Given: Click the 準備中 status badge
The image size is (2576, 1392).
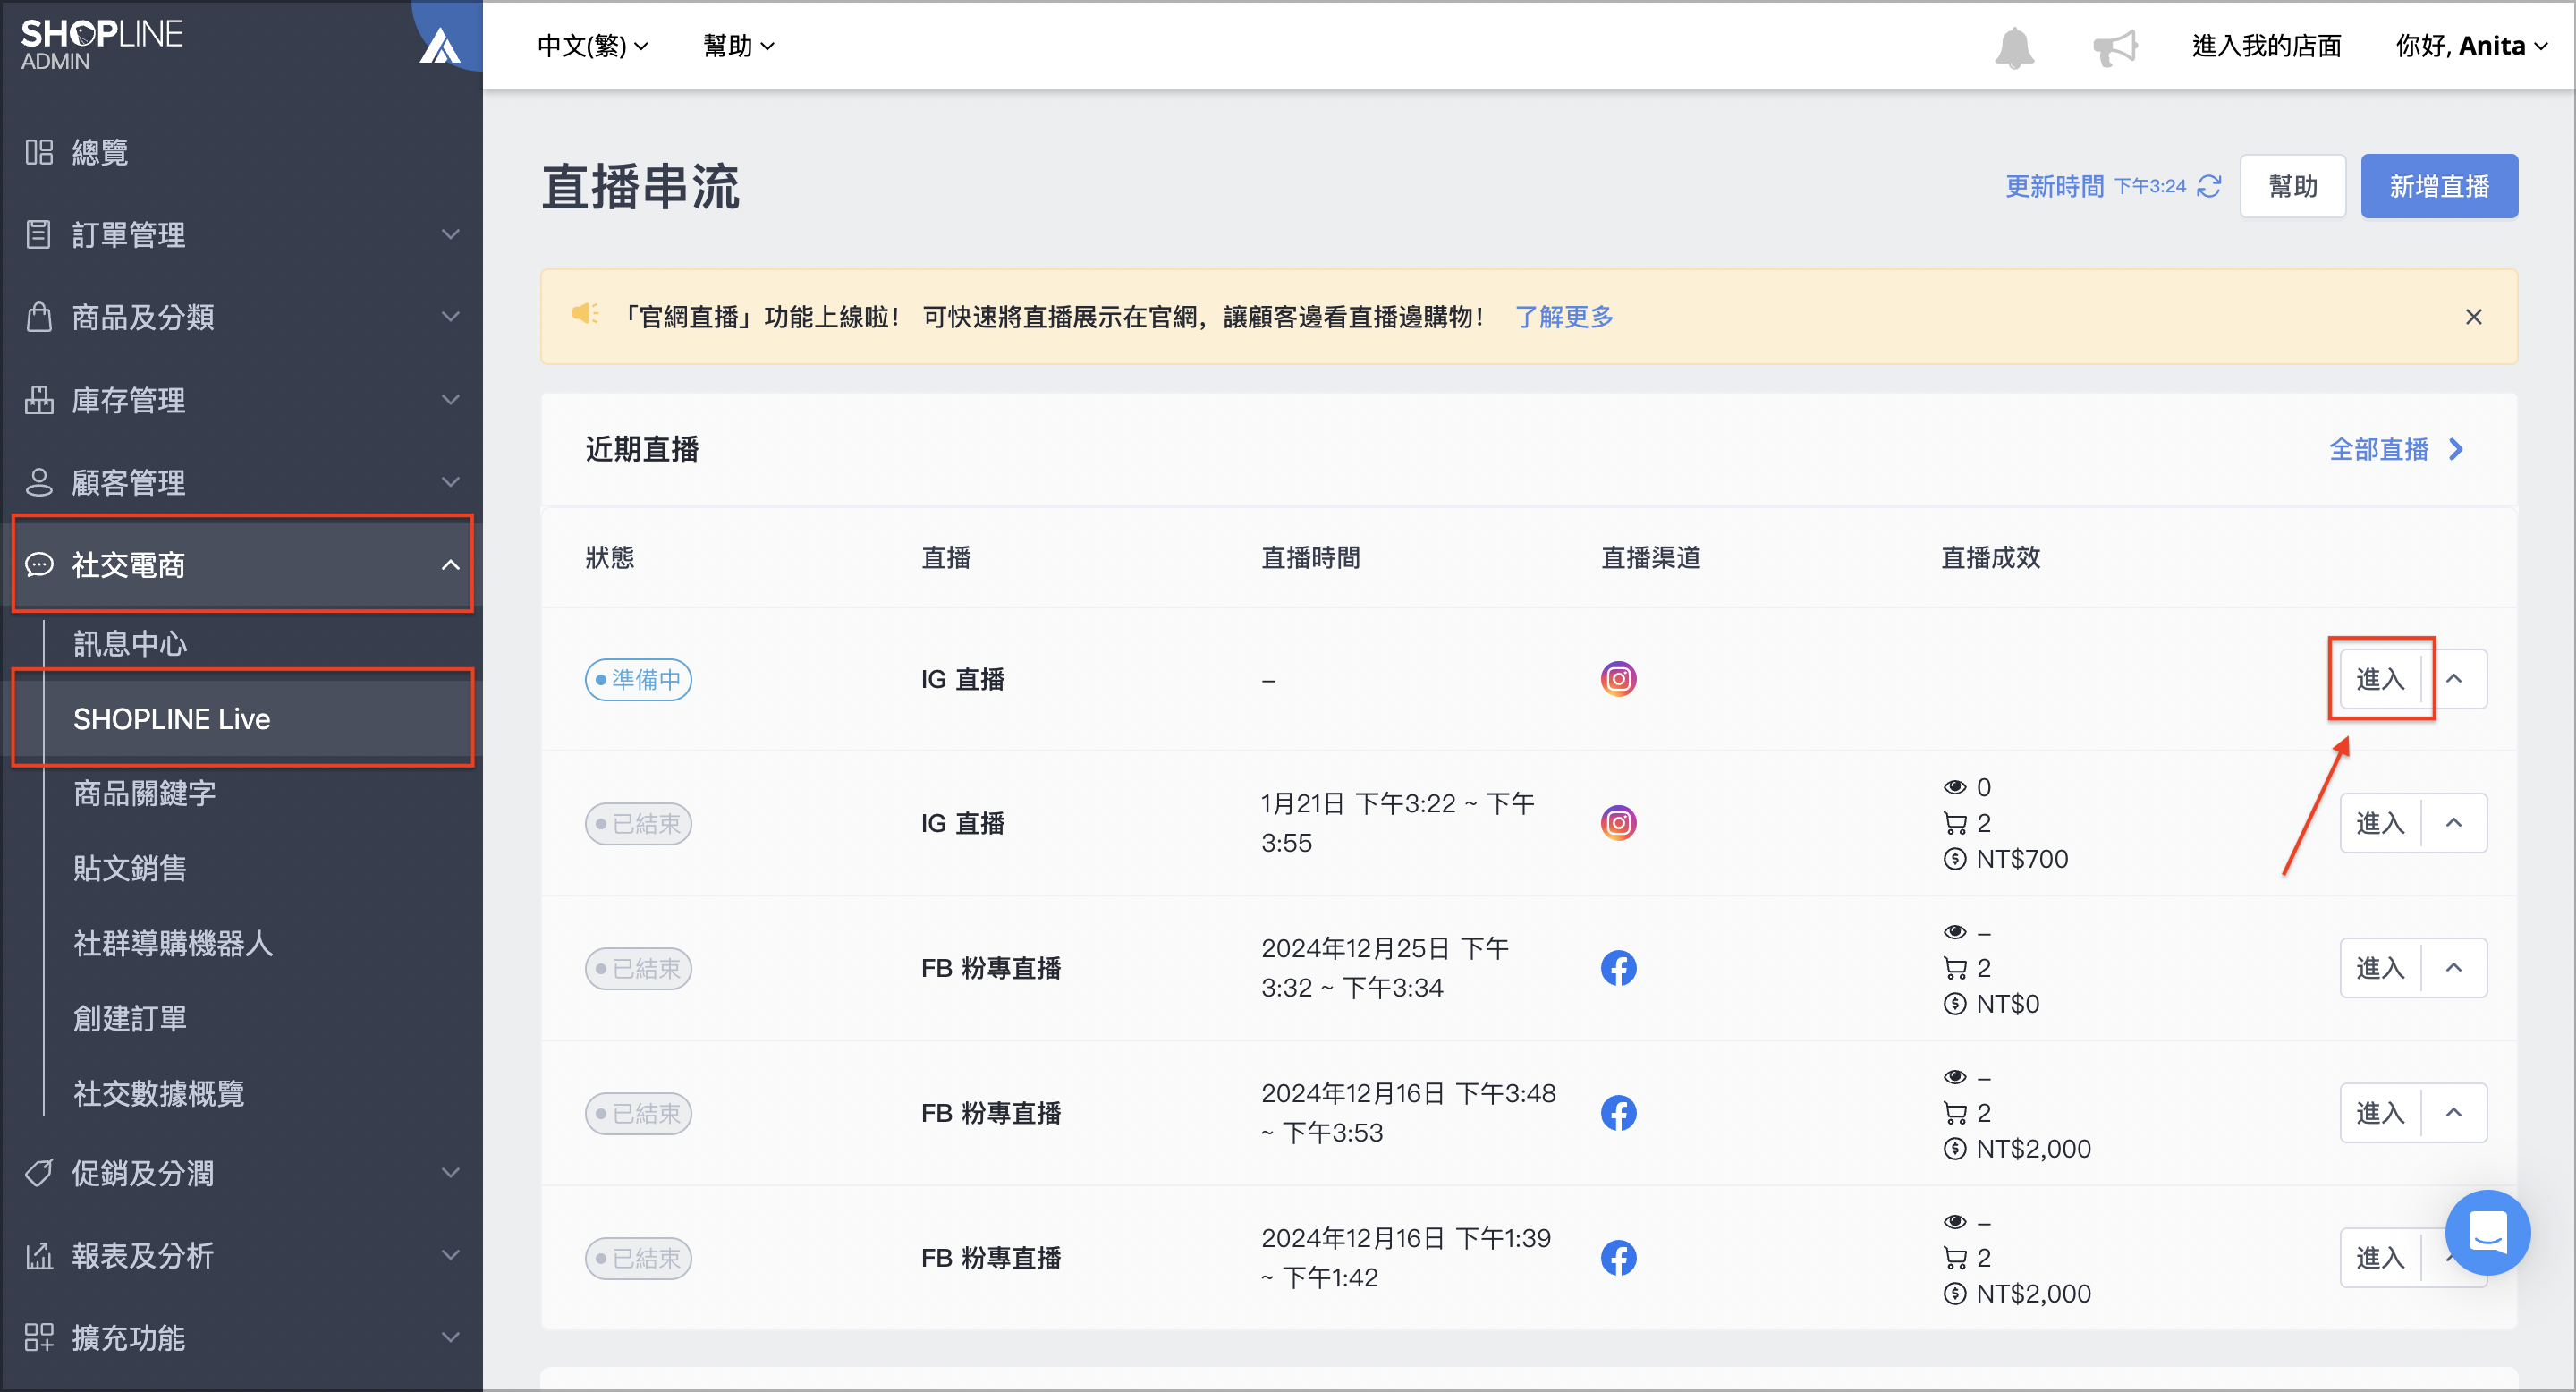Looking at the screenshot, I should [x=638, y=679].
